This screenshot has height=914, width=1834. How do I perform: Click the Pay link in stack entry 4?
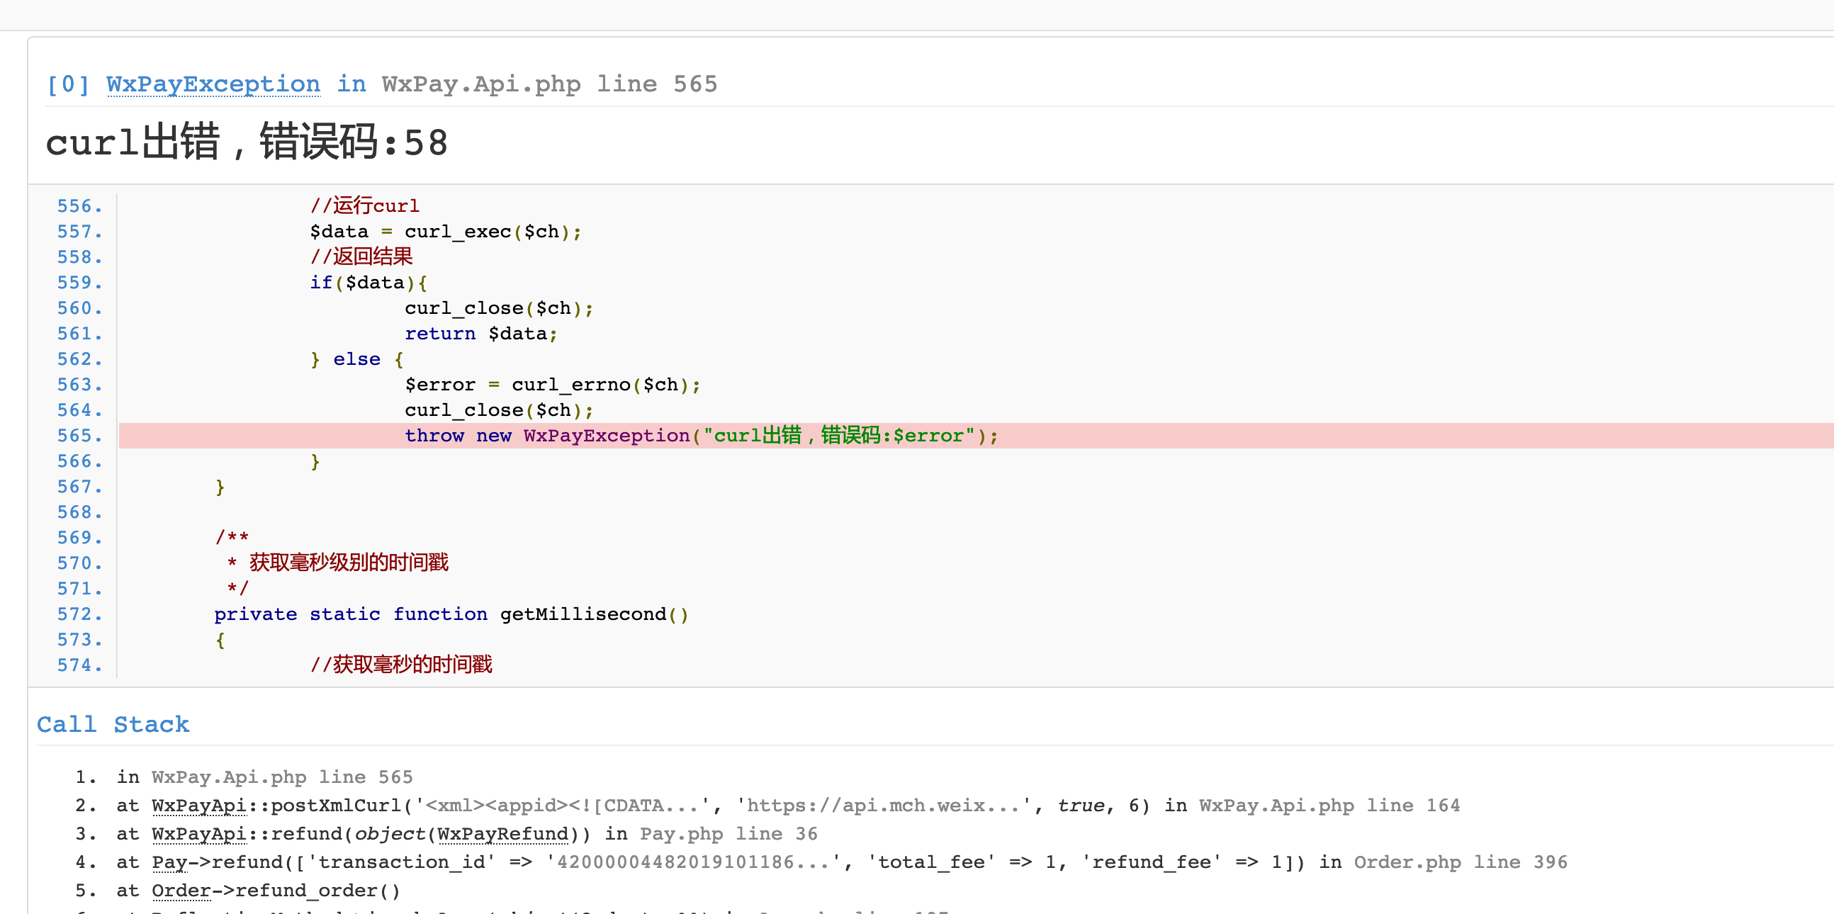coord(169,862)
